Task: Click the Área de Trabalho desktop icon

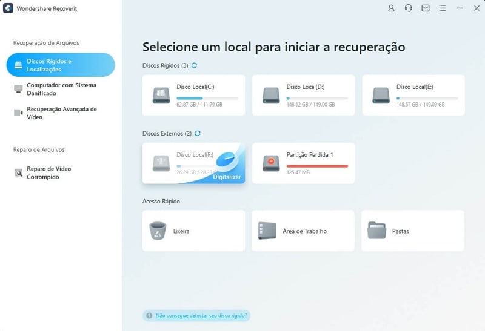Action: click(267, 231)
